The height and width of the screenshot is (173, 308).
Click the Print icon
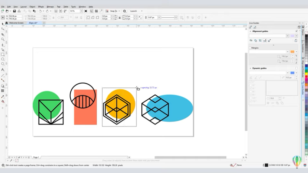click(19, 11)
